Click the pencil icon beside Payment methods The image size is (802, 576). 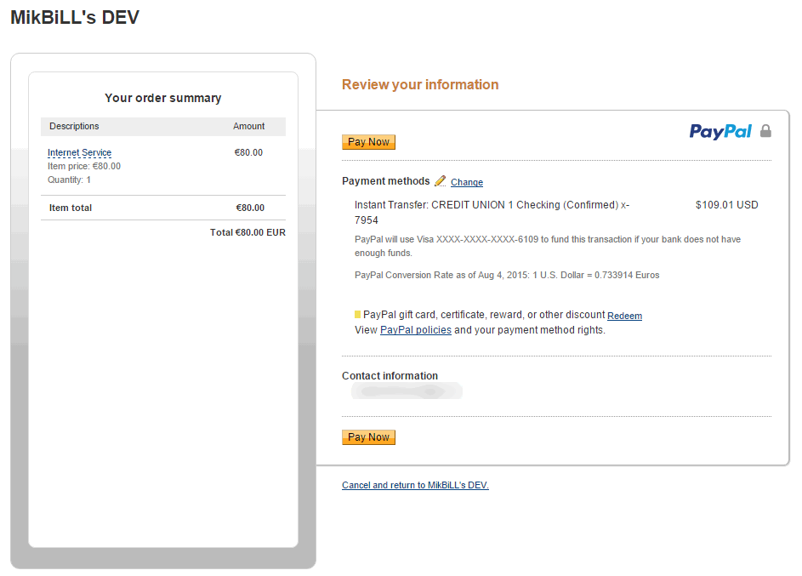click(440, 181)
